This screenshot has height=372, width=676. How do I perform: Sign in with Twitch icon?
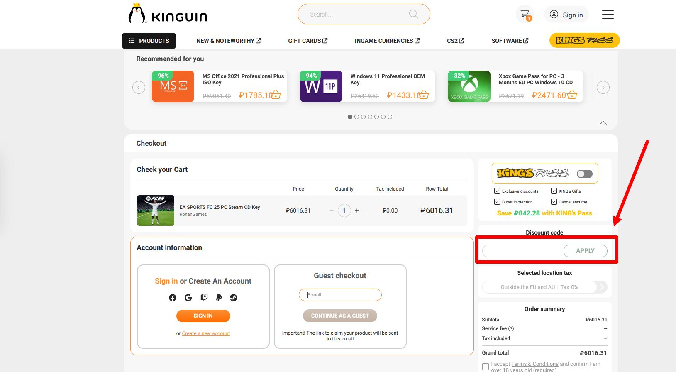tap(204, 298)
